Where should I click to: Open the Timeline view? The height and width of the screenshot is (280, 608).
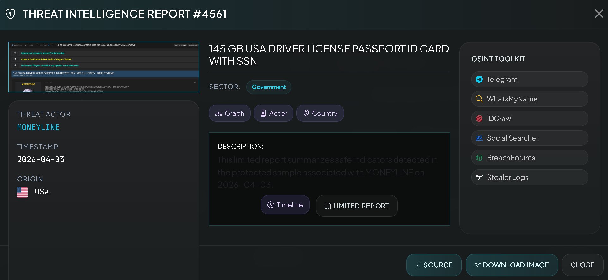[x=285, y=205]
